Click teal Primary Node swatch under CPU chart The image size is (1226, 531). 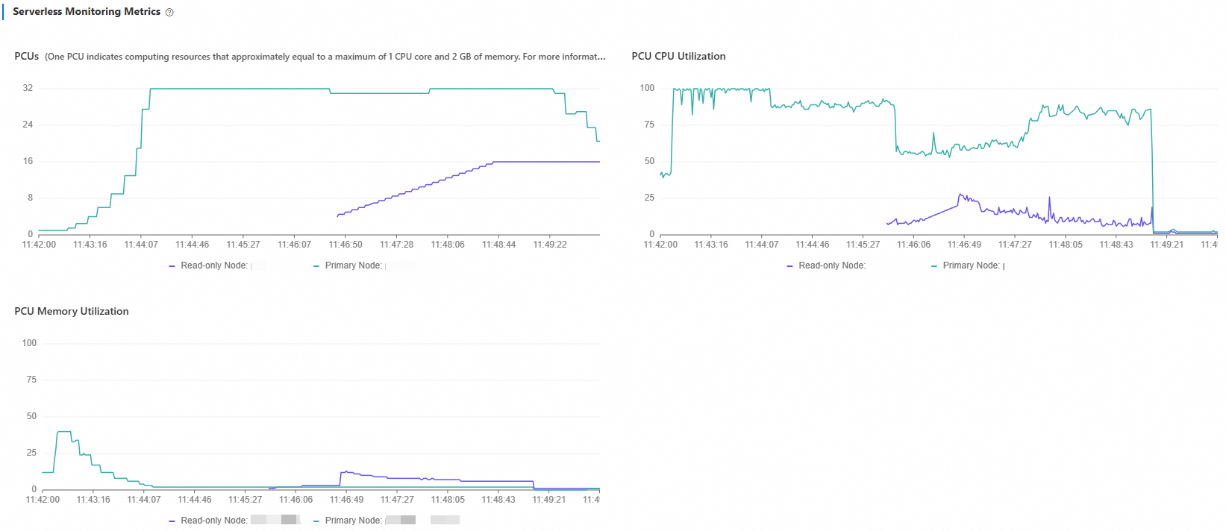coord(934,266)
